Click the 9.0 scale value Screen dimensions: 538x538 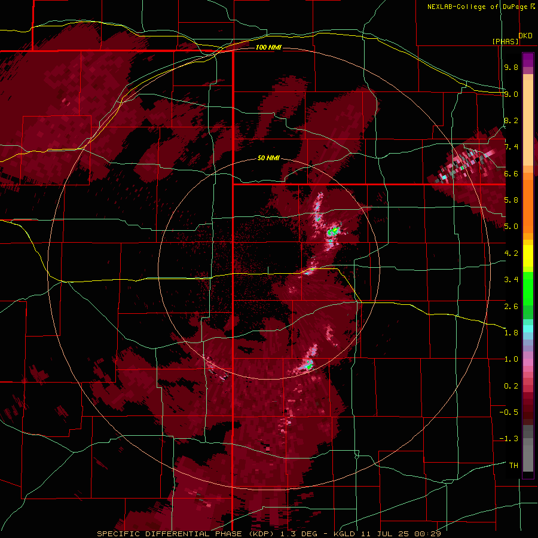511,94
